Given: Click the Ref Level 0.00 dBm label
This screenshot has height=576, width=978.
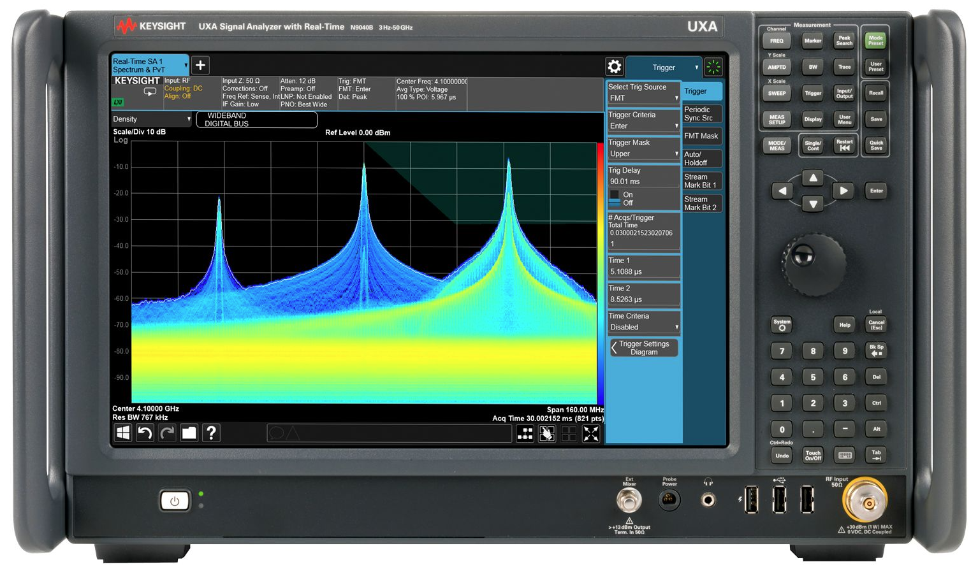Looking at the screenshot, I should coord(358,133).
